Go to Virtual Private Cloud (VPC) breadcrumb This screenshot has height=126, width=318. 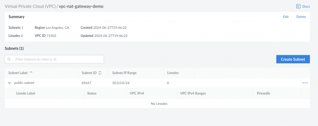(x=30, y=6)
